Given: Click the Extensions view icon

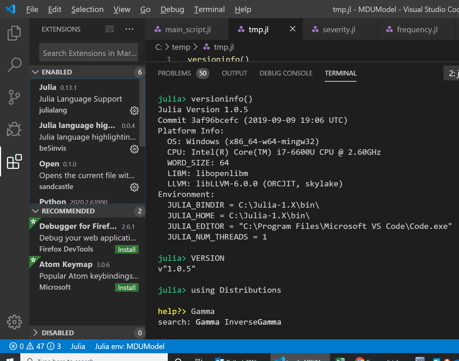Looking at the screenshot, I should click(14, 162).
